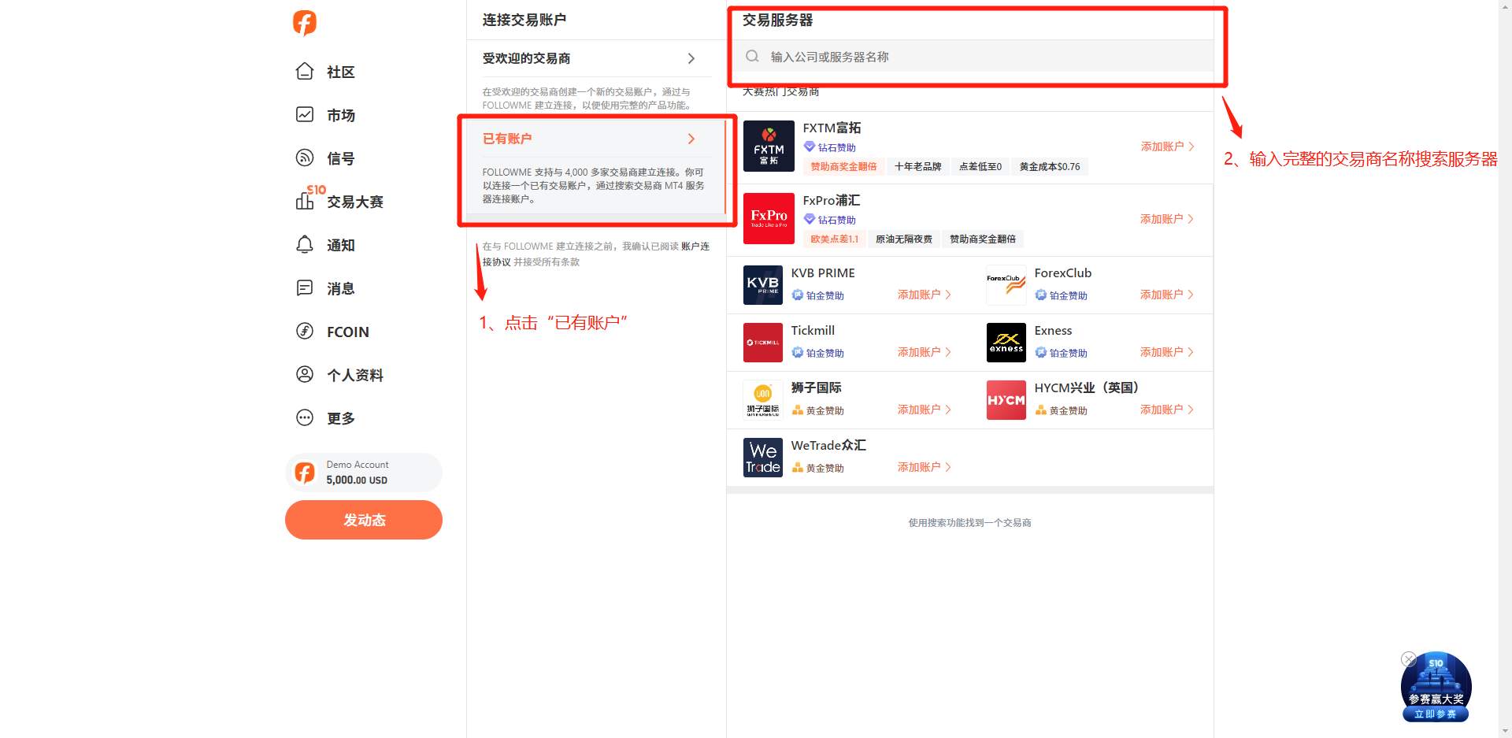Open the 社区 home icon
Screen dimensions: 1512x738
click(x=305, y=72)
